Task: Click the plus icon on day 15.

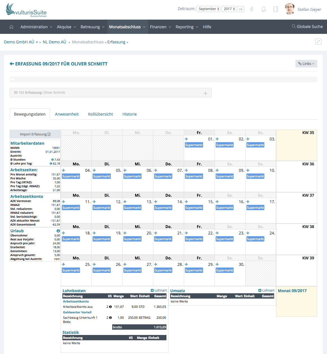Action: (186, 202)
